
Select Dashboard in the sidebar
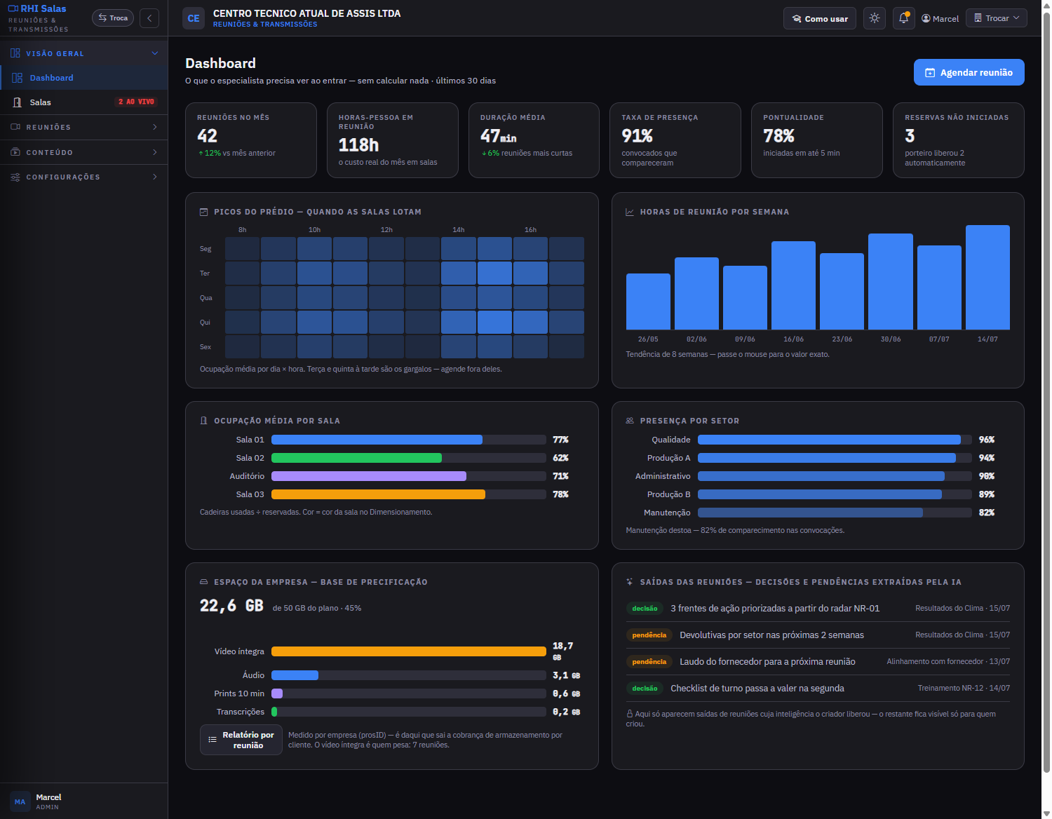[84, 78]
